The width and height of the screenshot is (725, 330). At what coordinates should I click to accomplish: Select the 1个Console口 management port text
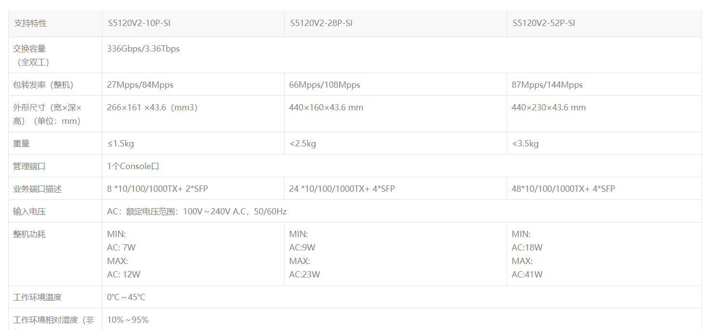coord(133,166)
